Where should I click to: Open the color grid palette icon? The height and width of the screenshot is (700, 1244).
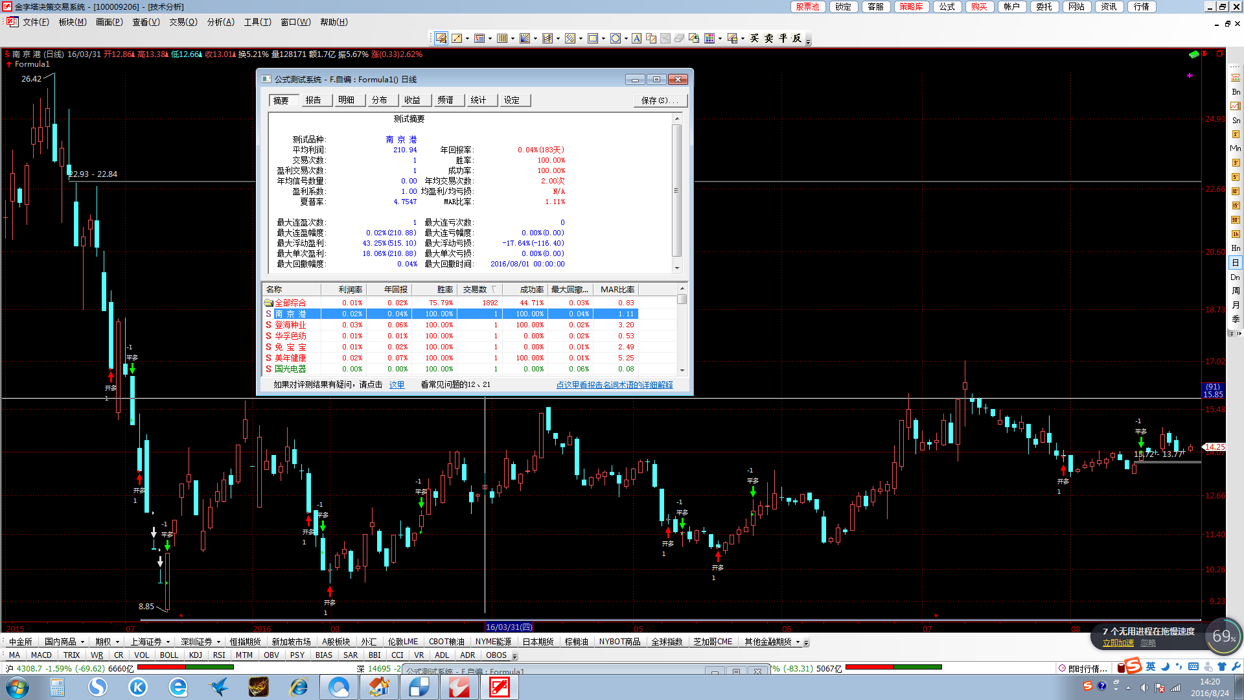(x=709, y=39)
